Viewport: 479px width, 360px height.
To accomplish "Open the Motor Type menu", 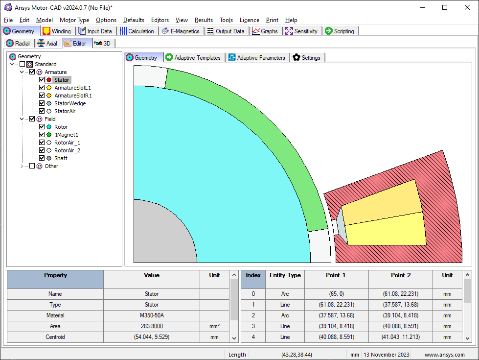I will [x=74, y=20].
